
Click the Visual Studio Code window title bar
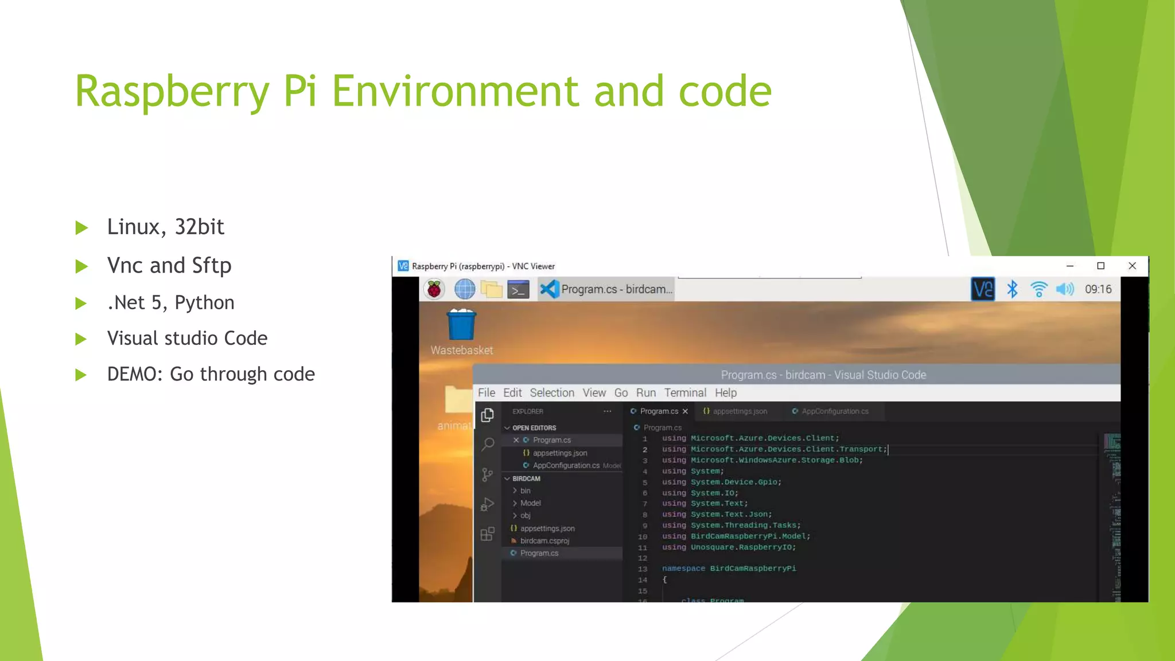(796, 375)
